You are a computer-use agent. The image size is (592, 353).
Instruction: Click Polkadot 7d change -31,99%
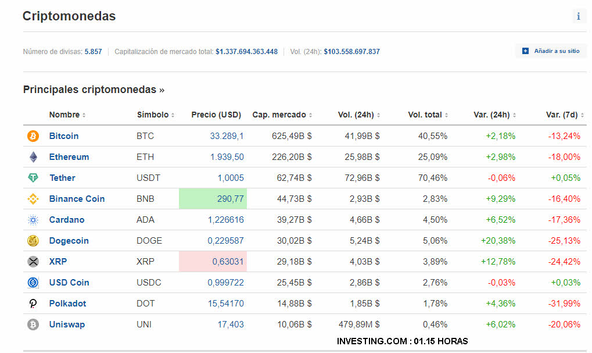point(564,304)
